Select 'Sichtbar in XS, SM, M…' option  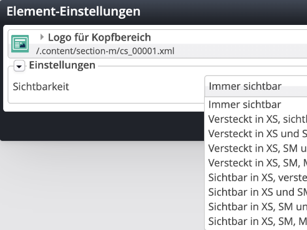(258, 221)
